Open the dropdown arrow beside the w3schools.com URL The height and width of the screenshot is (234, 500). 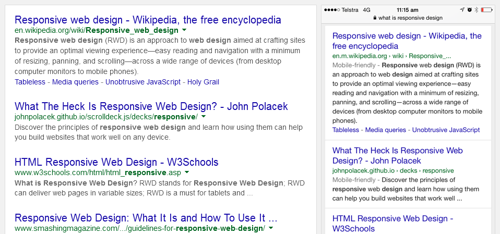pos(187,172)
